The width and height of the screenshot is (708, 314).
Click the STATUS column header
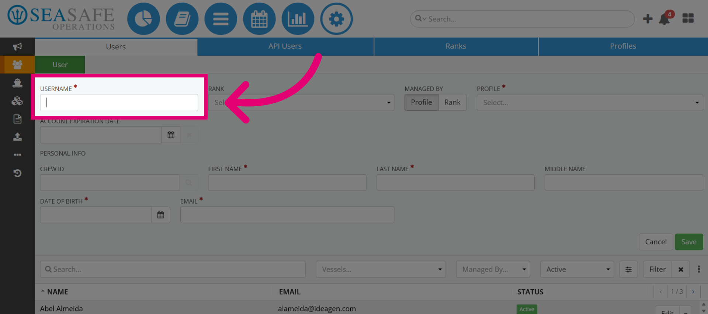pyautogui.click(x=530, y=292)
